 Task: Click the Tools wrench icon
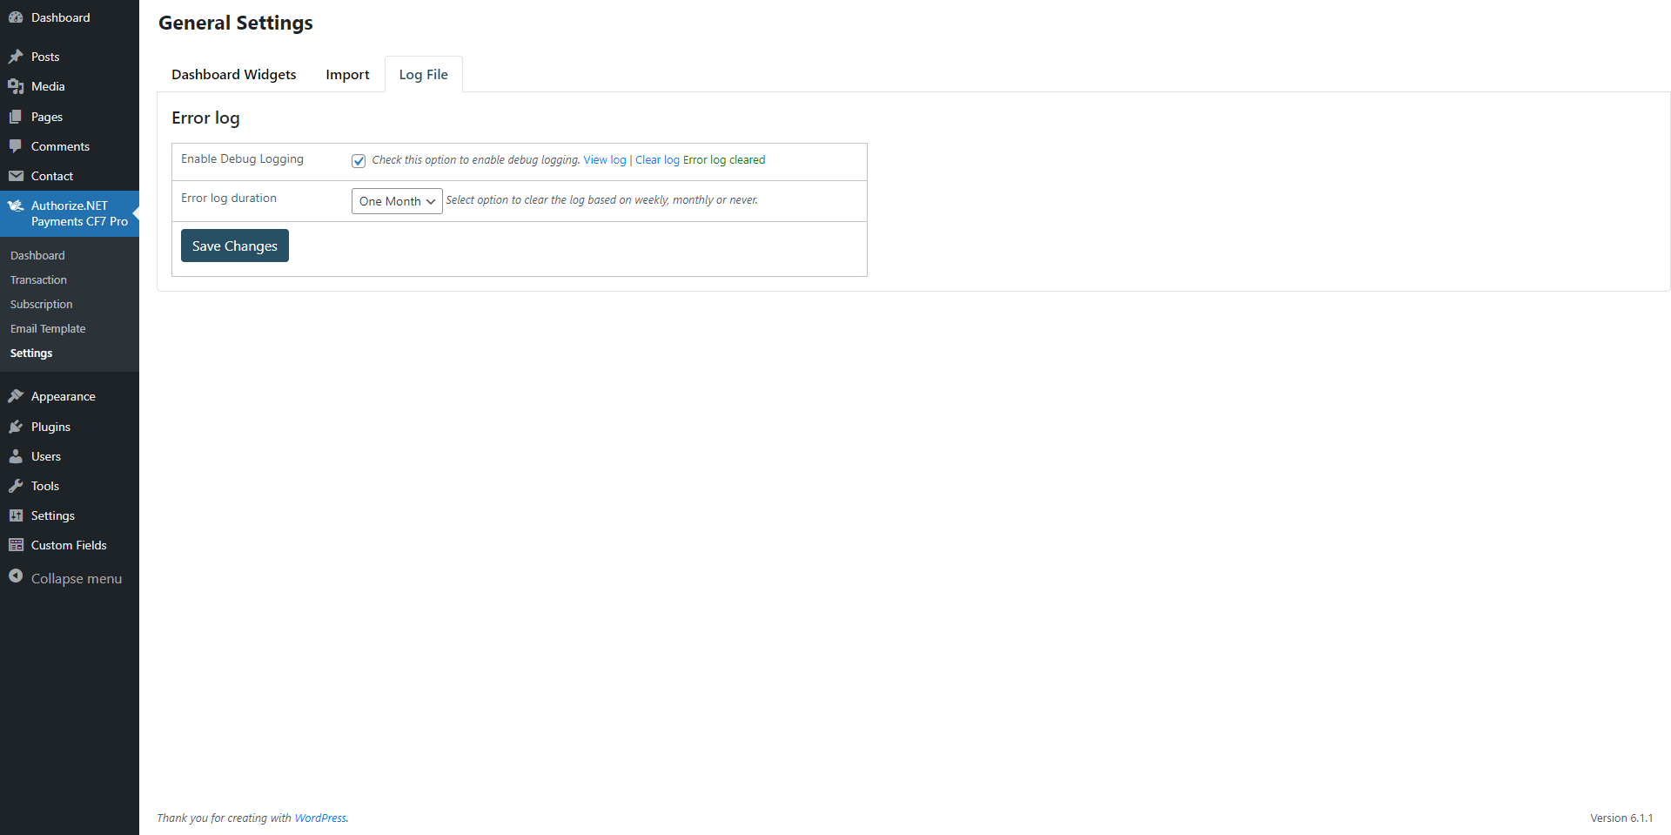click(16, 486)
